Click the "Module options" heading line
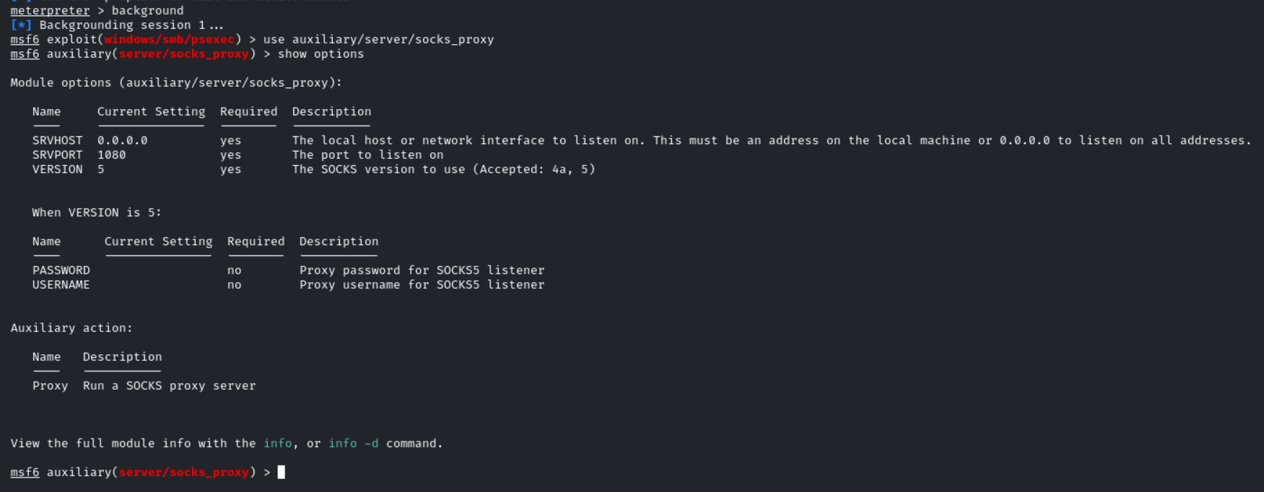The width and height of the screenshot is (1264, 492). click(x=176, y=82)
